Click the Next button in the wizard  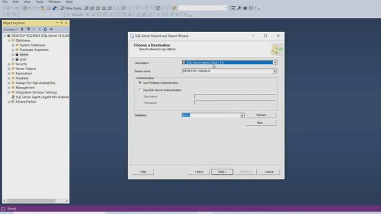222,172
